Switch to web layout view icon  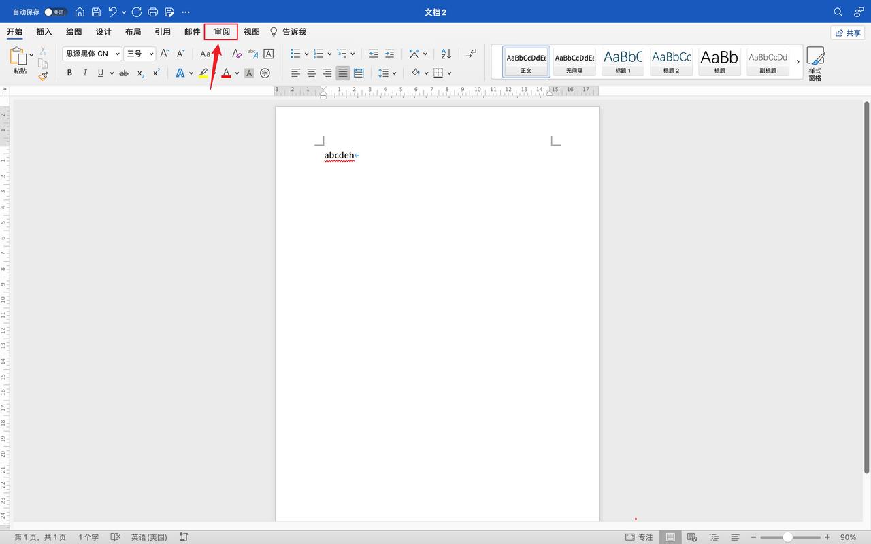coord(692,537)
